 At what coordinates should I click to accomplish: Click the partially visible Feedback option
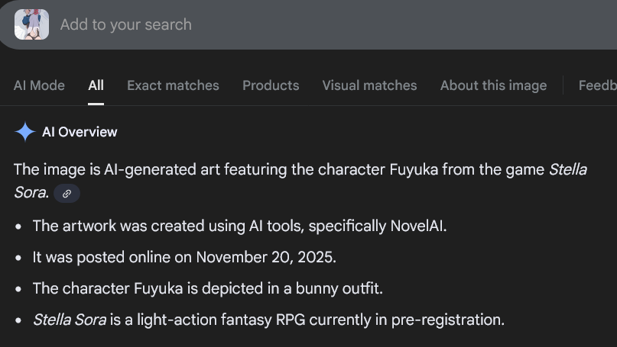click(597, 85)
